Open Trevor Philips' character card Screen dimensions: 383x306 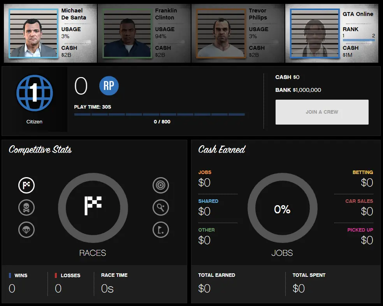point(239,33)
